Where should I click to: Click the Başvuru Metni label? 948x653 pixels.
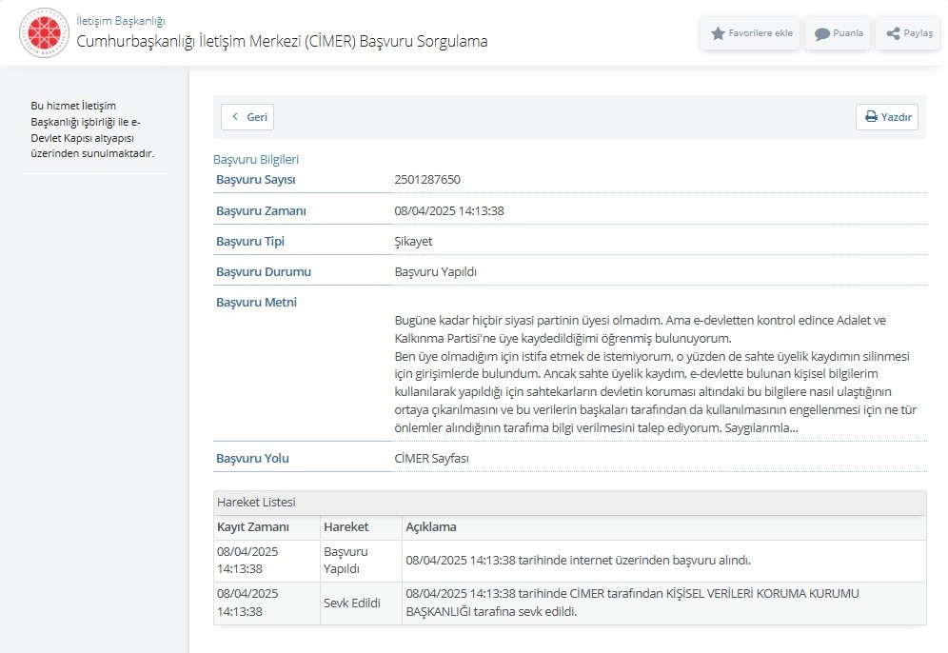pos(256,303)
